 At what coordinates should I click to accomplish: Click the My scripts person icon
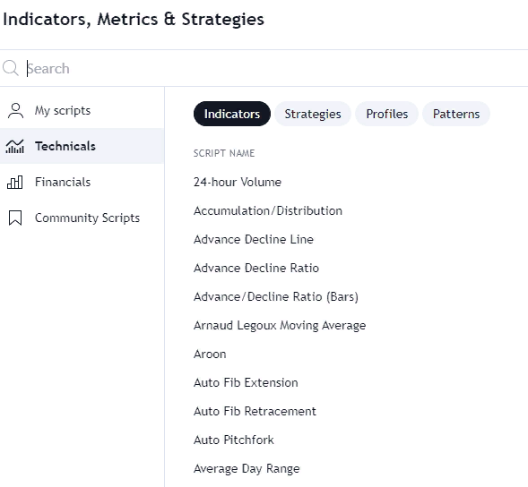pos(15,111)
